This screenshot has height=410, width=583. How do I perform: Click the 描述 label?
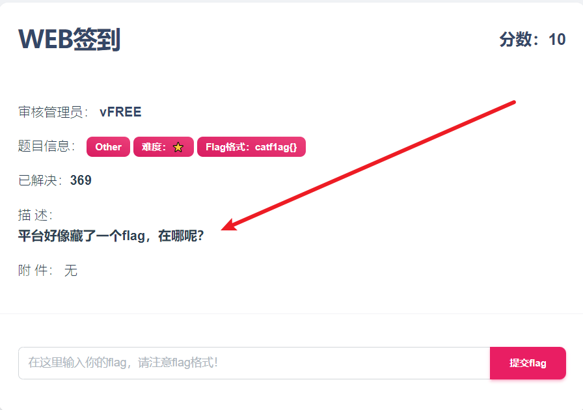35,215
